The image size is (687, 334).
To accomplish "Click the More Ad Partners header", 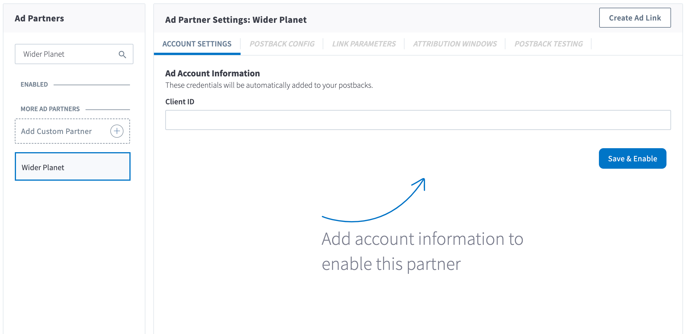I will coord(50,109).
